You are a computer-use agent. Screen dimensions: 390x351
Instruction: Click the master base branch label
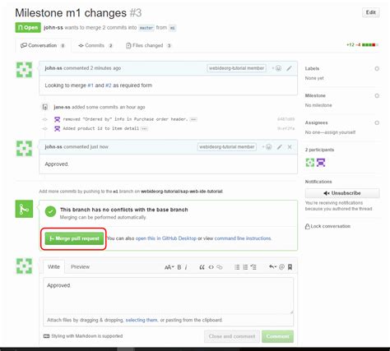pos(146,28)
